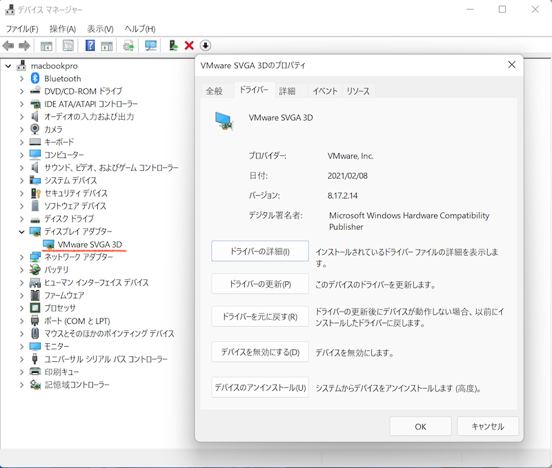
Task: Switch to the イベント tab
Action: [x=324, y=90]
